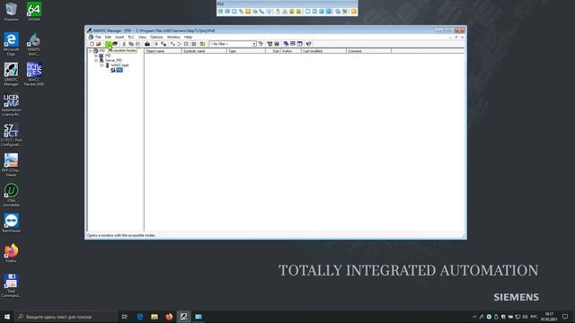Open the No Filter dropdown list

tap(253, 44)
